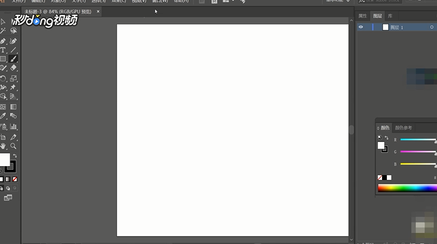Select the Scale tool
Image resolution: width=437 pixels, height=244 pixels.
tap(13, 79)
